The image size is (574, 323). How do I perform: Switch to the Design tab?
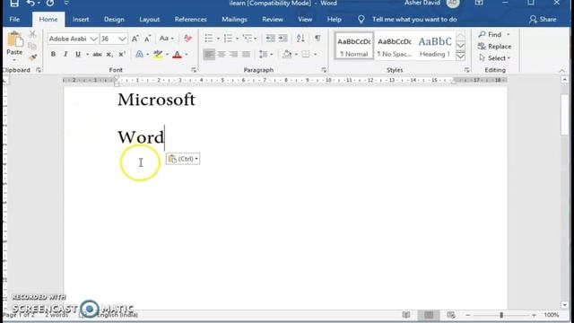click(x=114, y=20)
